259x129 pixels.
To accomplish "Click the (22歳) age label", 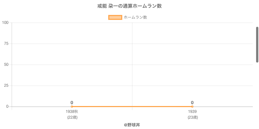I will [72, 117].
